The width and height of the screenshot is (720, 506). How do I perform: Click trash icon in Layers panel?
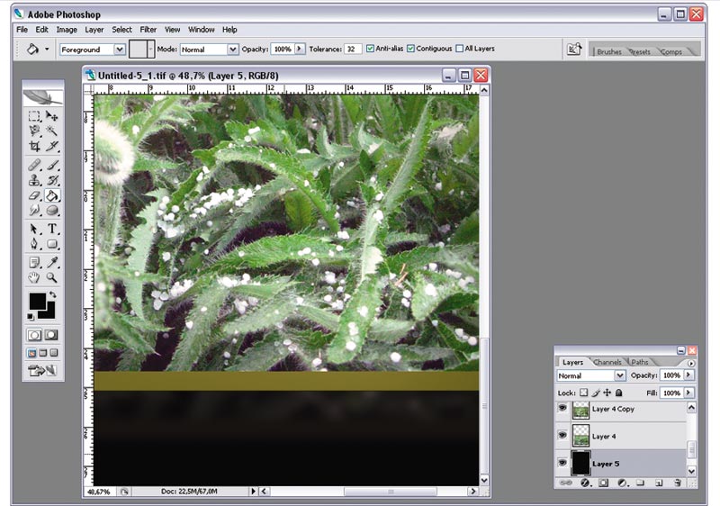point(678,483)
